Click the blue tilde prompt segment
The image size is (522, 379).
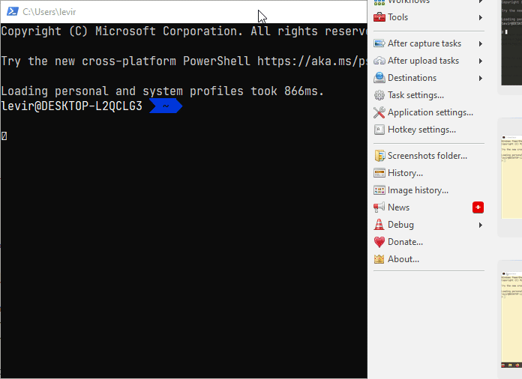(166, 106)
